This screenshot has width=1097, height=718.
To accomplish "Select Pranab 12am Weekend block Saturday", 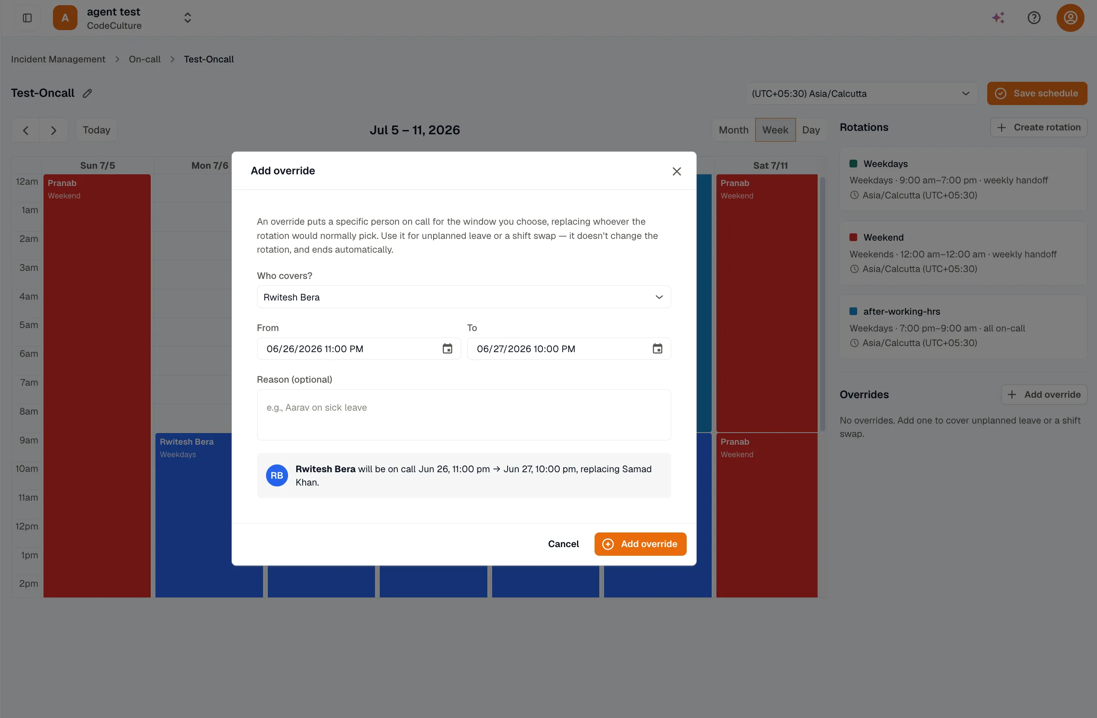I will pos(766,303).
